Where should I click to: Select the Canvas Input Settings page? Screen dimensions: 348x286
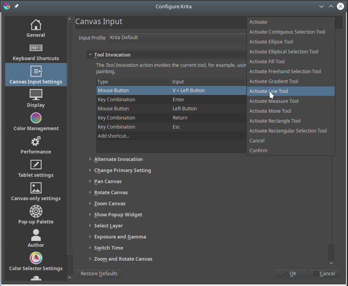(36, 75)
